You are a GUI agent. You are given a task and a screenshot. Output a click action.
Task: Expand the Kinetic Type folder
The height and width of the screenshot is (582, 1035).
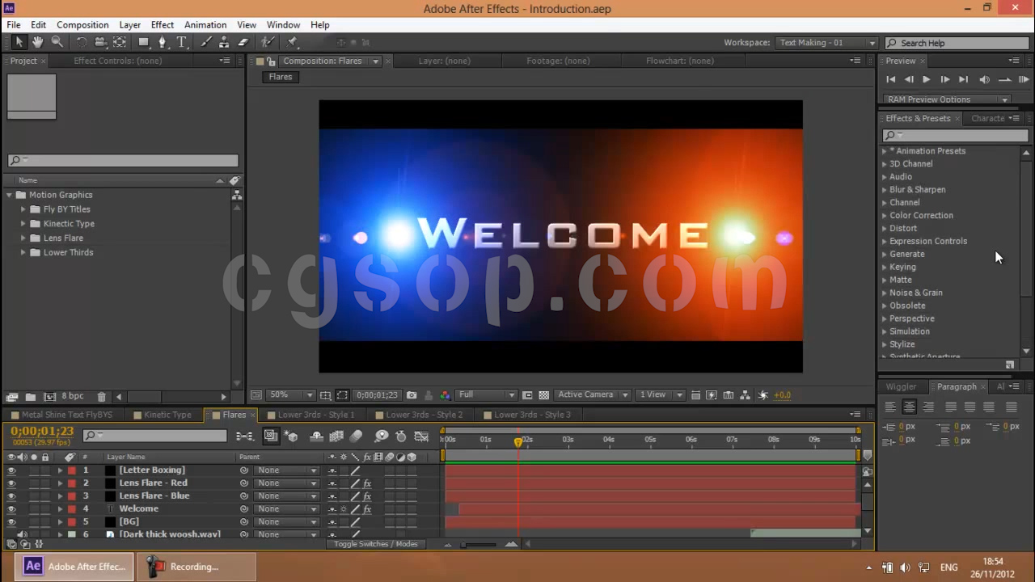click(x=23, y=224)
